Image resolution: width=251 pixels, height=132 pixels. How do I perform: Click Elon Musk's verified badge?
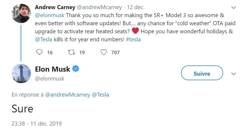click(x=76, y=69)
